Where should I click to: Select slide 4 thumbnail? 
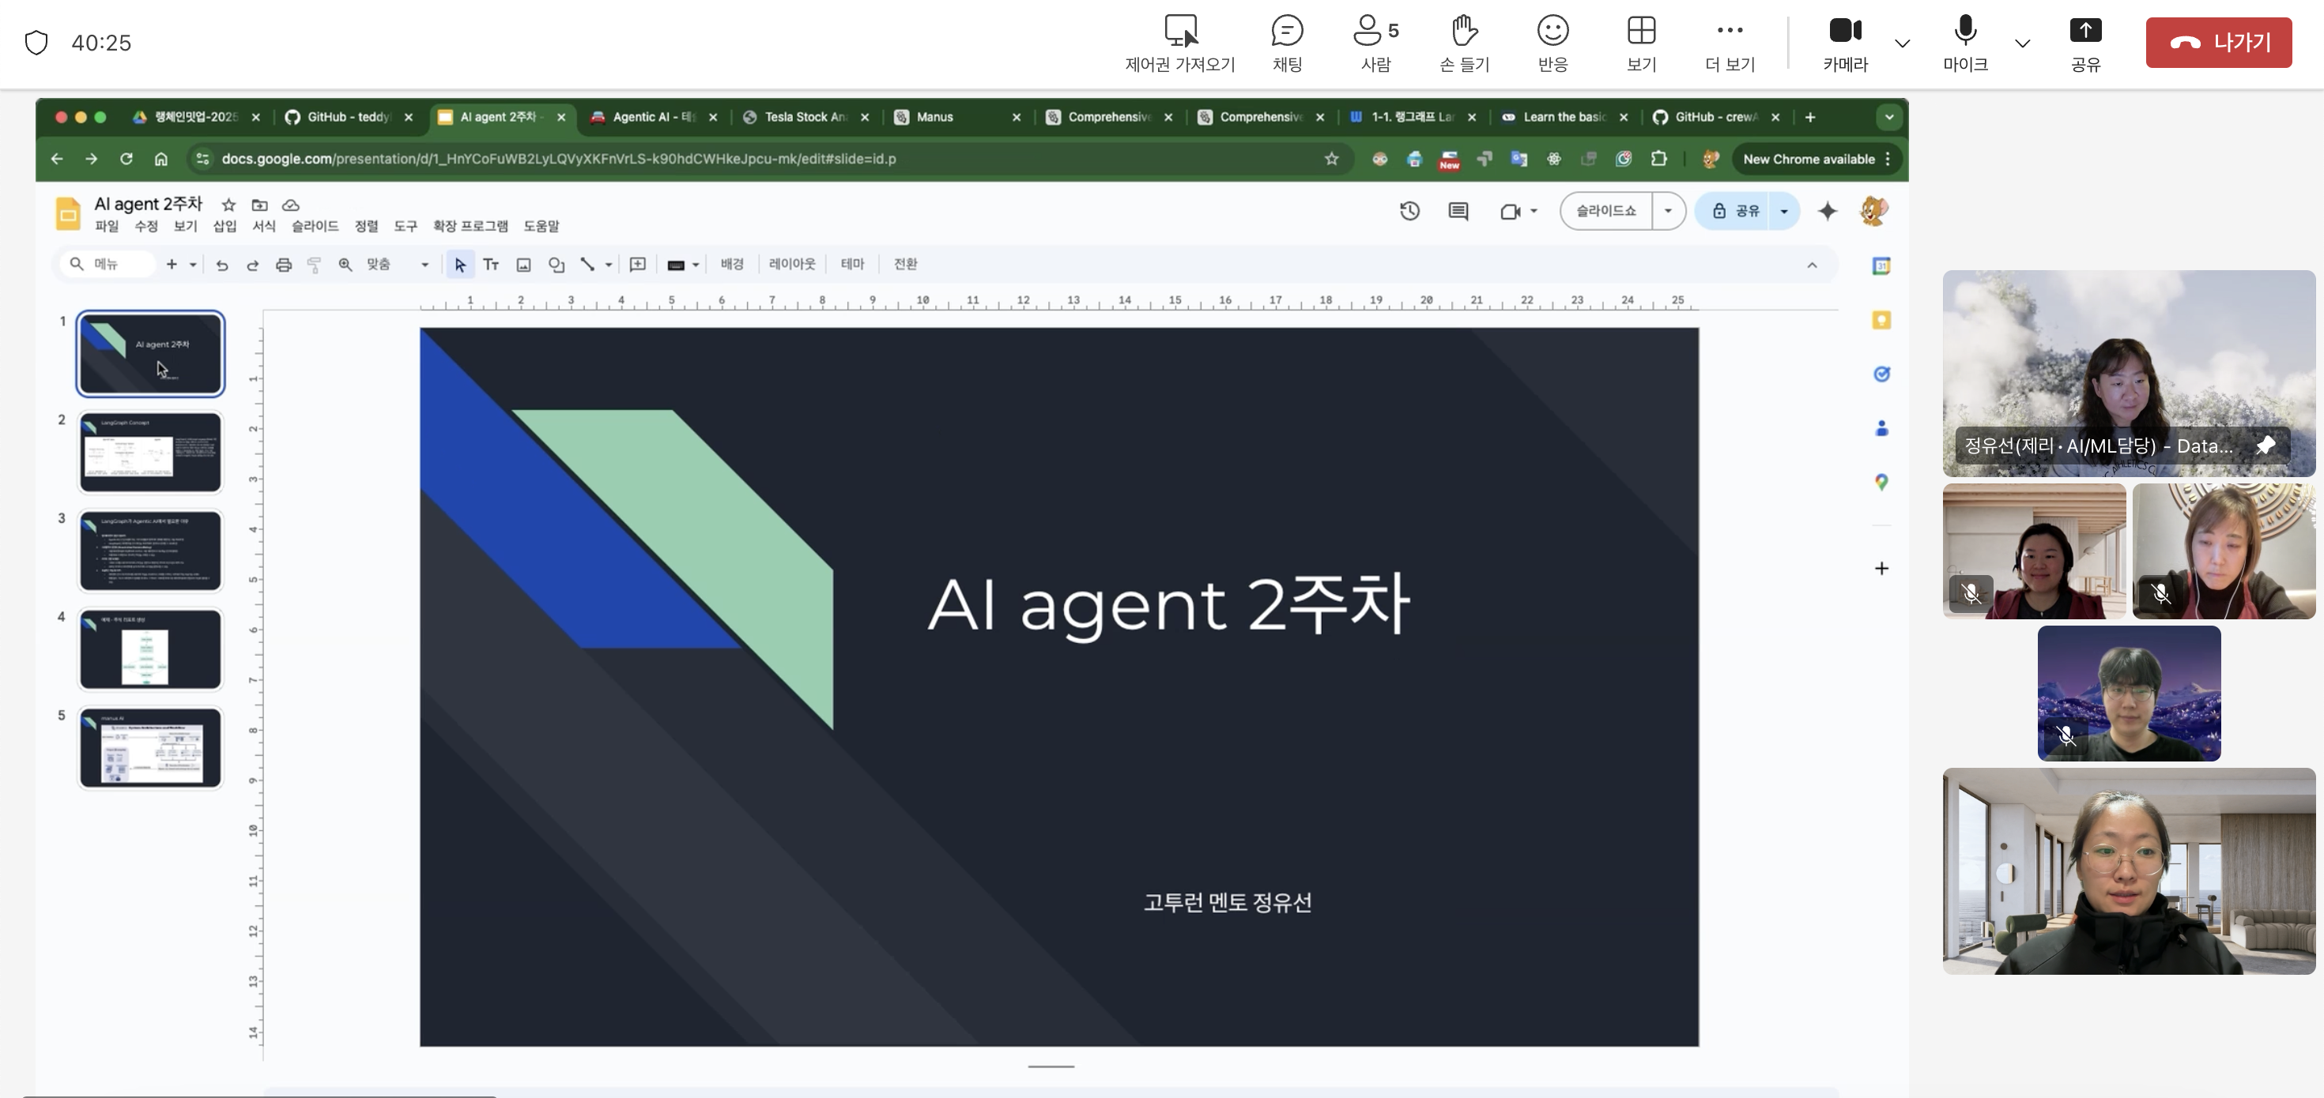coord(149,649)
